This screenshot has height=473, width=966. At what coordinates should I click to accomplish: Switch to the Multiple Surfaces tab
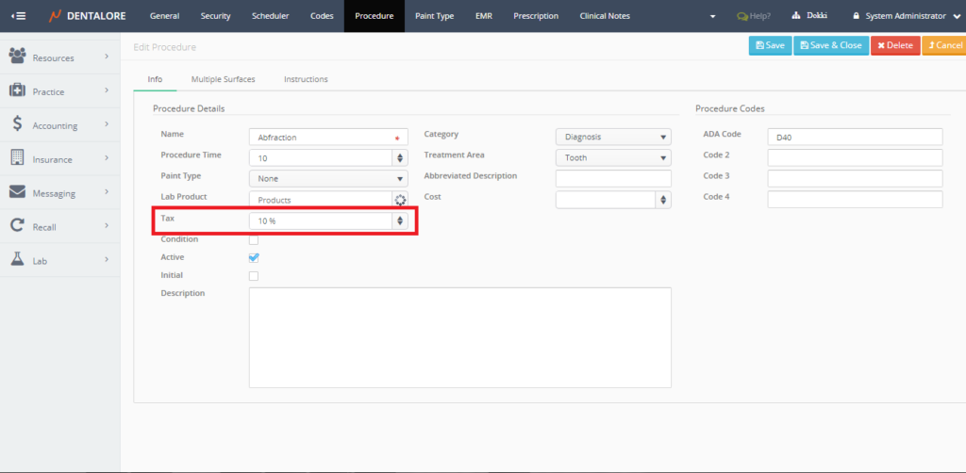223,79
